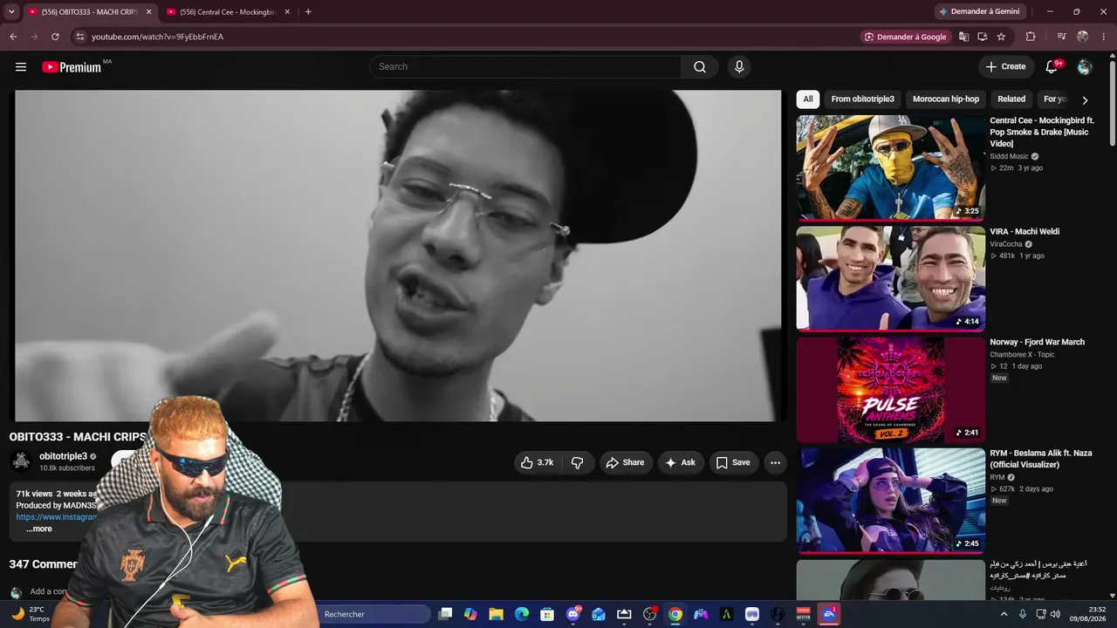Select the All filter chip

coord(808,99)
